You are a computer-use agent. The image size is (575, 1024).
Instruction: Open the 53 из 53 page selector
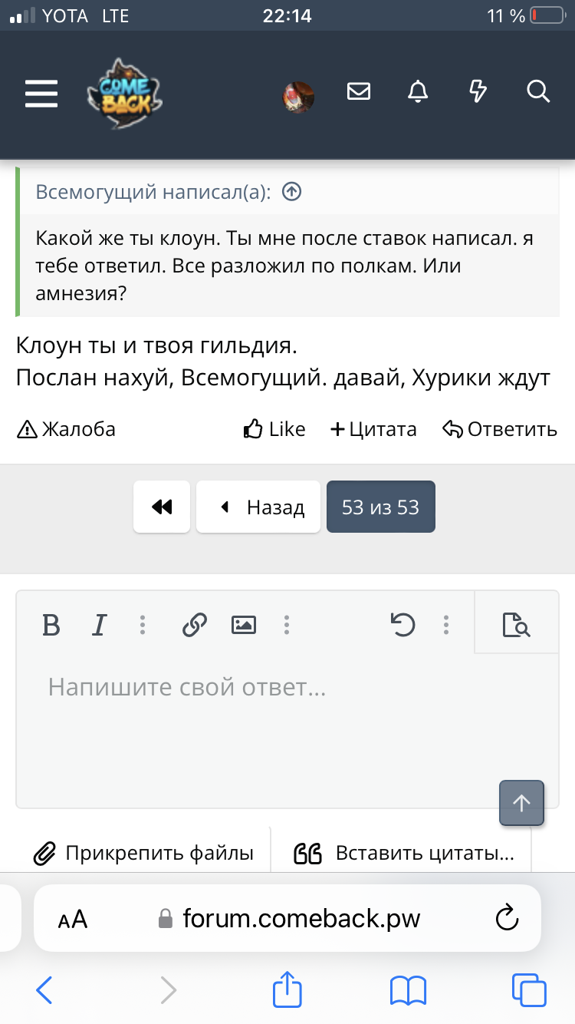(381, 507)
